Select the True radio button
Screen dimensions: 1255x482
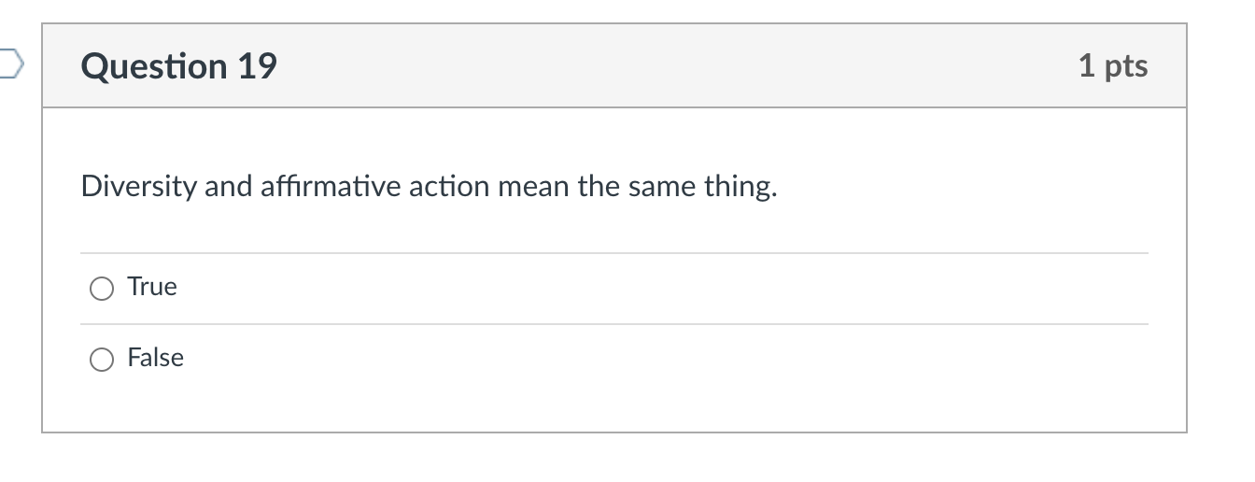click(x=102, y=289)
